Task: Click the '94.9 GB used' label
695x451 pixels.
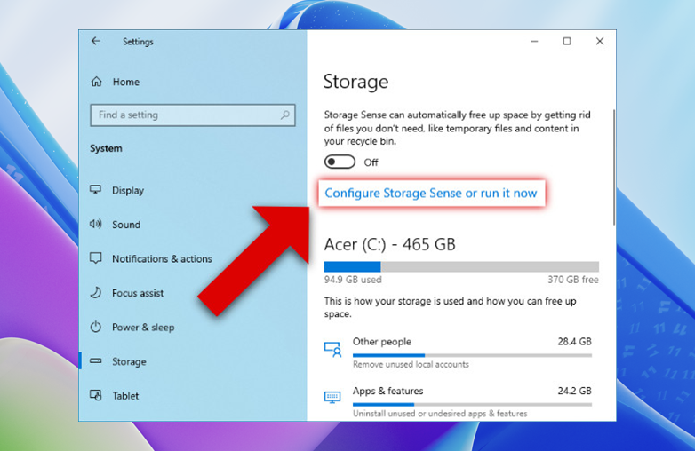Action: (x=353, y=280)
